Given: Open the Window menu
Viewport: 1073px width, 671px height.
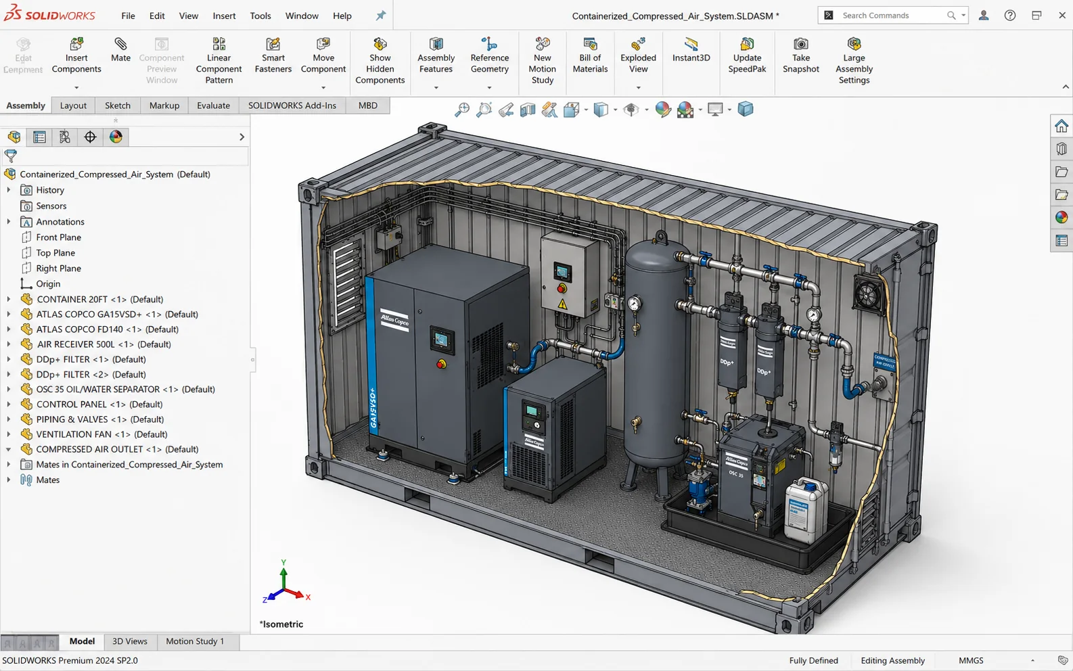Looking at the screenshot, I should [x=302, y=16].
